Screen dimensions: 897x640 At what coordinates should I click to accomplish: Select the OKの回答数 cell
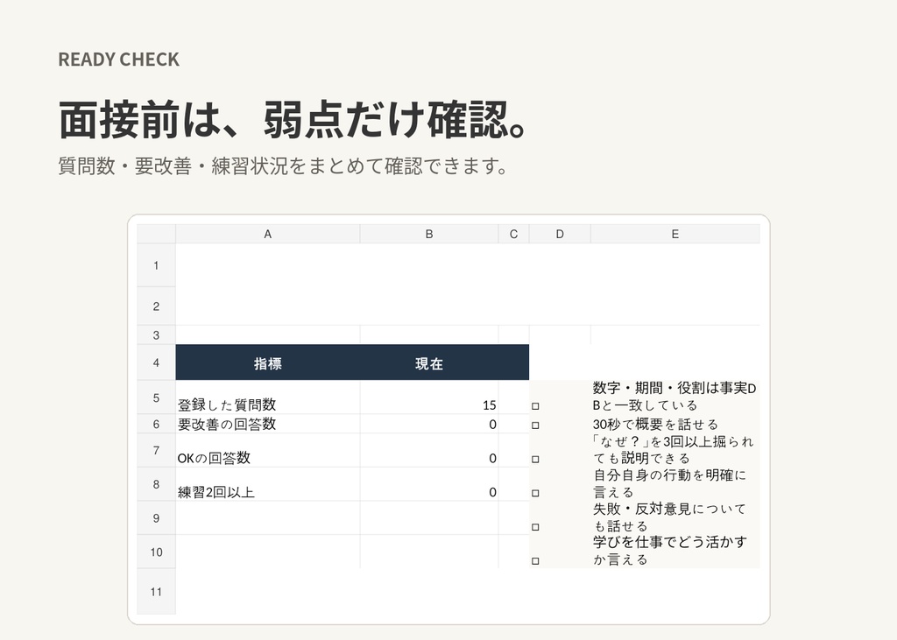pos(268,450)
